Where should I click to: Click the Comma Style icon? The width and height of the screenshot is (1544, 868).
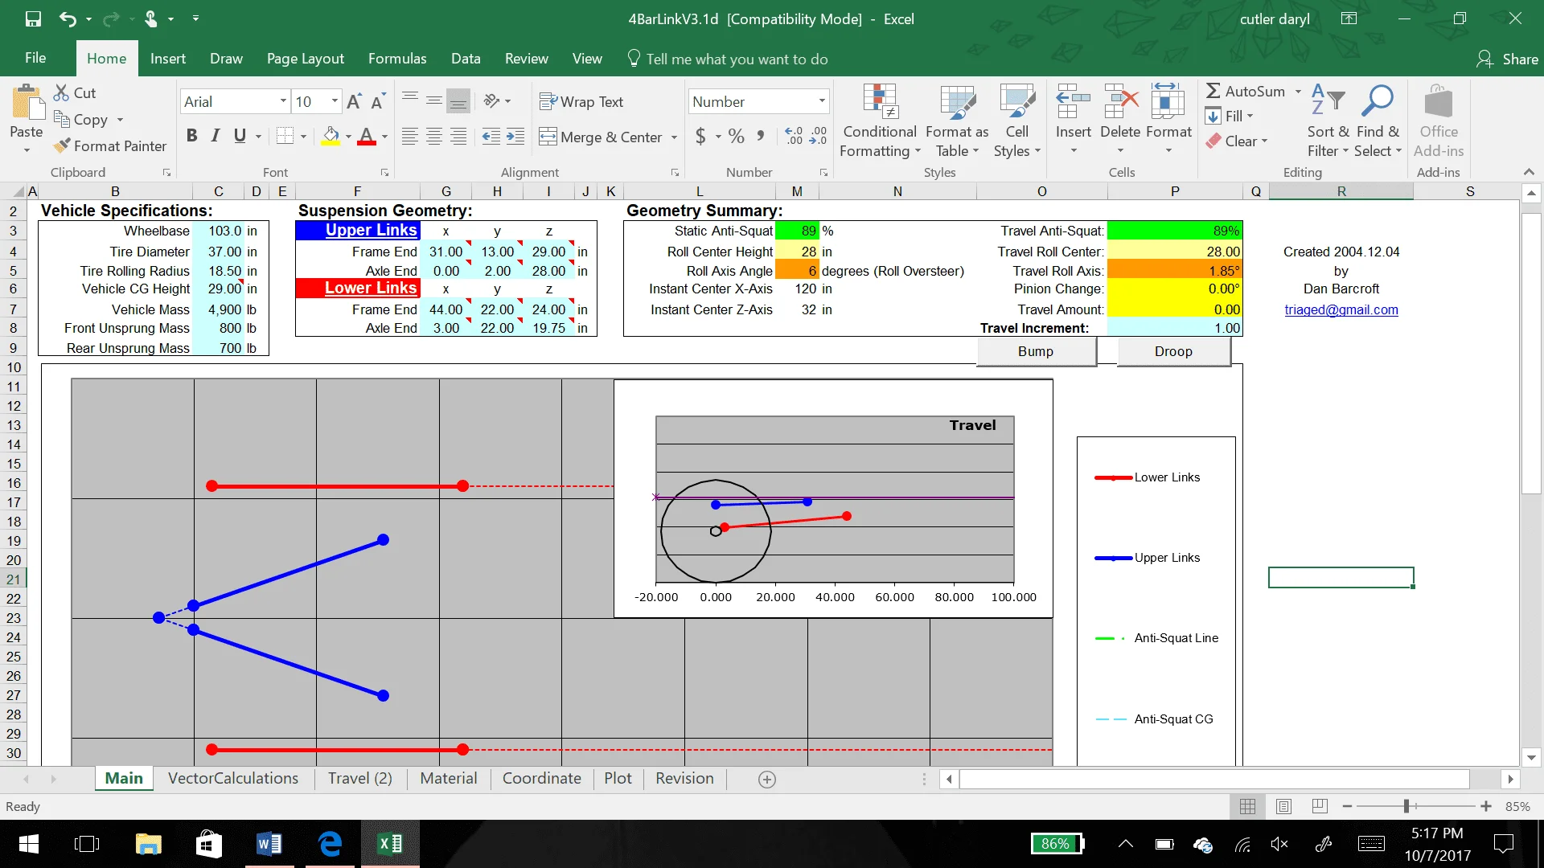point(761,136)
